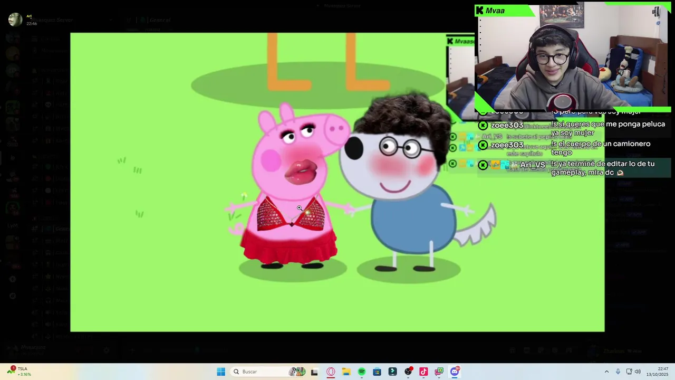Open the clock showing 22:47 13/10/2025

(x=658, y=372)
